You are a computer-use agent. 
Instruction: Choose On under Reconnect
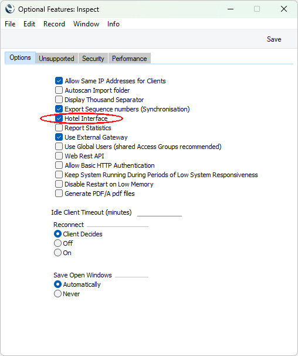tap(57, 252)
